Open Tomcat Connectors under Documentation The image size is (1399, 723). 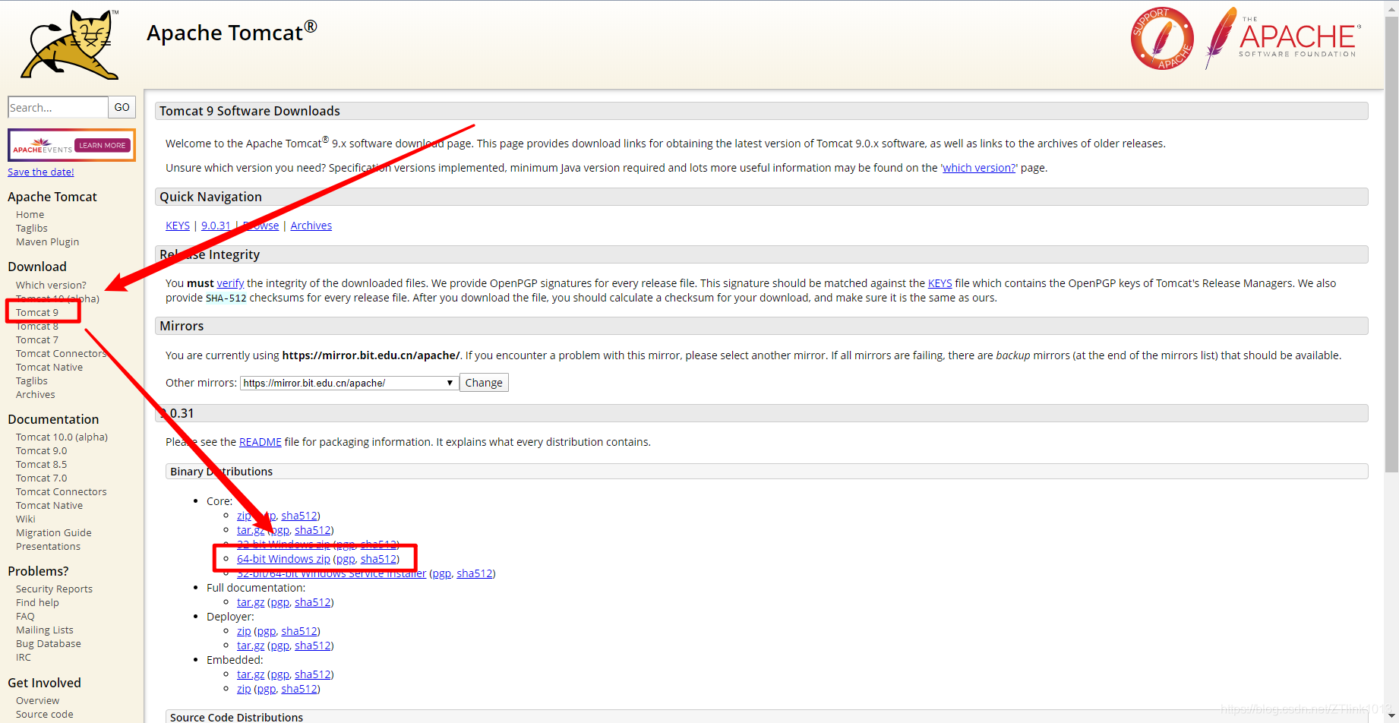point(62,492)
